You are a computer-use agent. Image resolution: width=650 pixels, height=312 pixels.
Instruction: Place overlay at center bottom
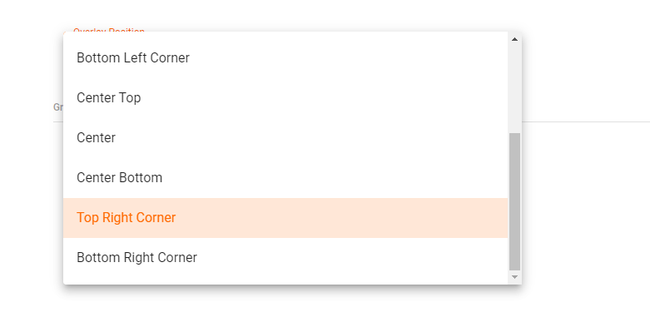click(285, 178)
